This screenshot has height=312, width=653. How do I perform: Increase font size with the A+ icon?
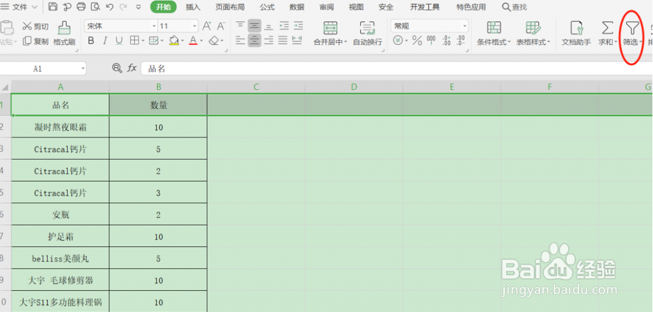click(207, 26)
